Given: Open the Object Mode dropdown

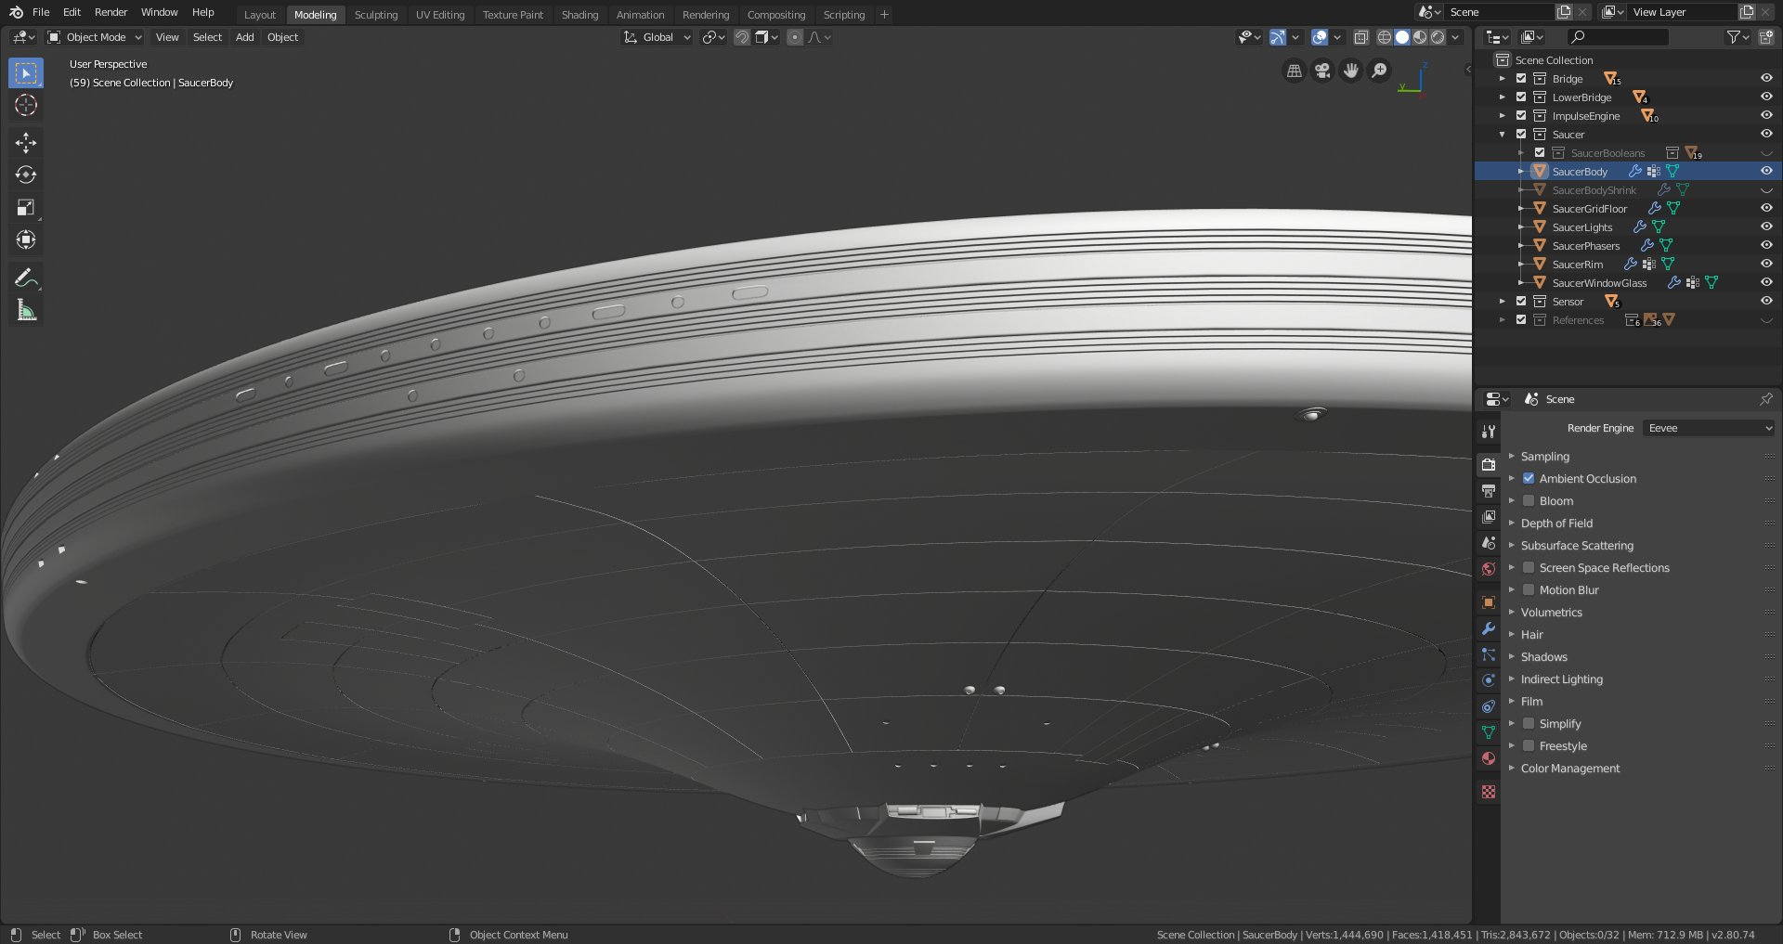Looking at the screenshot, I should pos(96,37).
